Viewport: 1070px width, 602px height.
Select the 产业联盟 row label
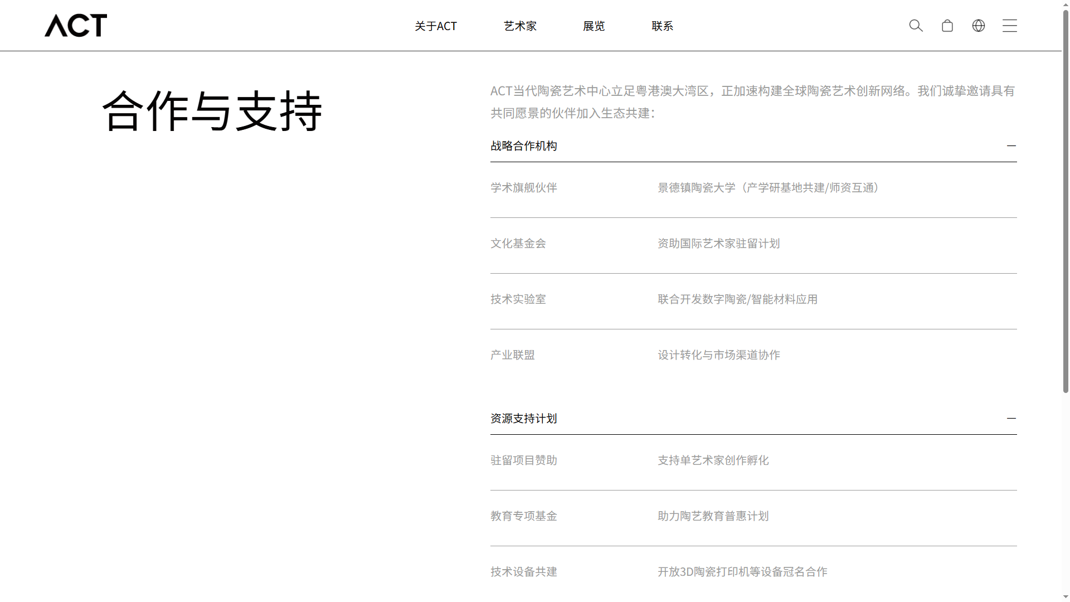point(513,355)
